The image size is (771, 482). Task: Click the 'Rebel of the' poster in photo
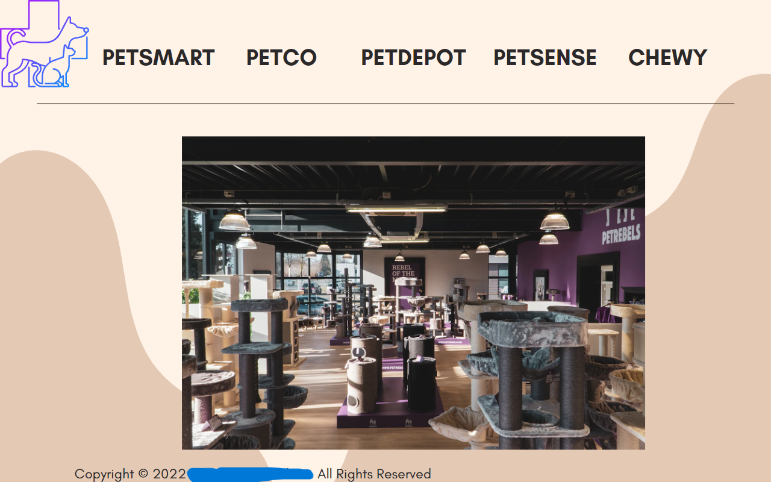(x=404, y=274)
